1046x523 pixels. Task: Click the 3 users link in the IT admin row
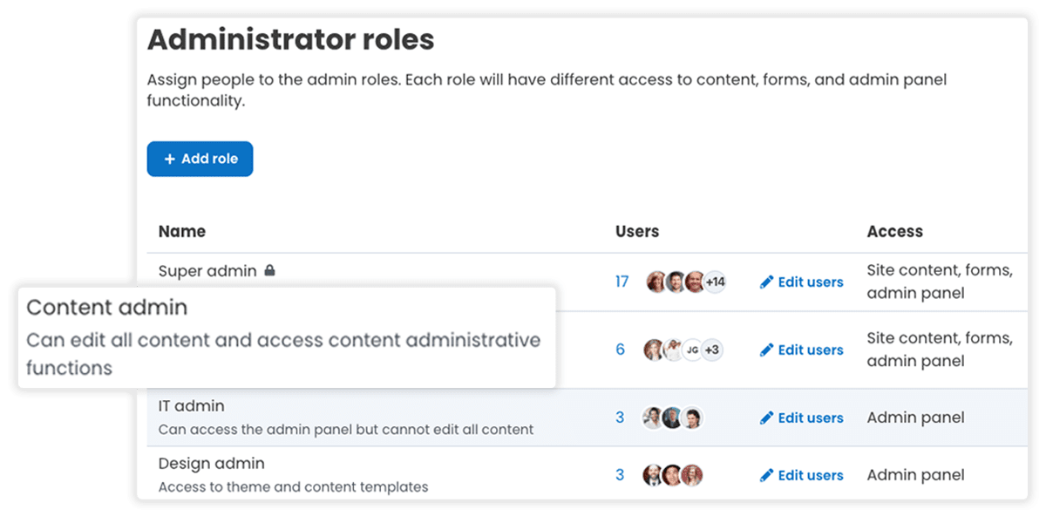pos(619,418)
